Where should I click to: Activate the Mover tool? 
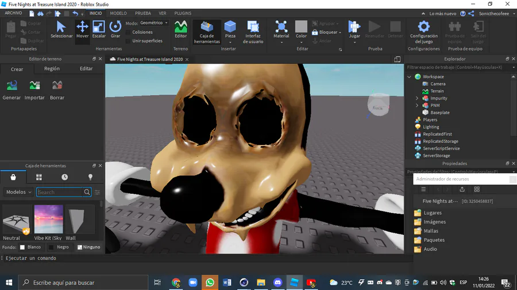point(82,29)
